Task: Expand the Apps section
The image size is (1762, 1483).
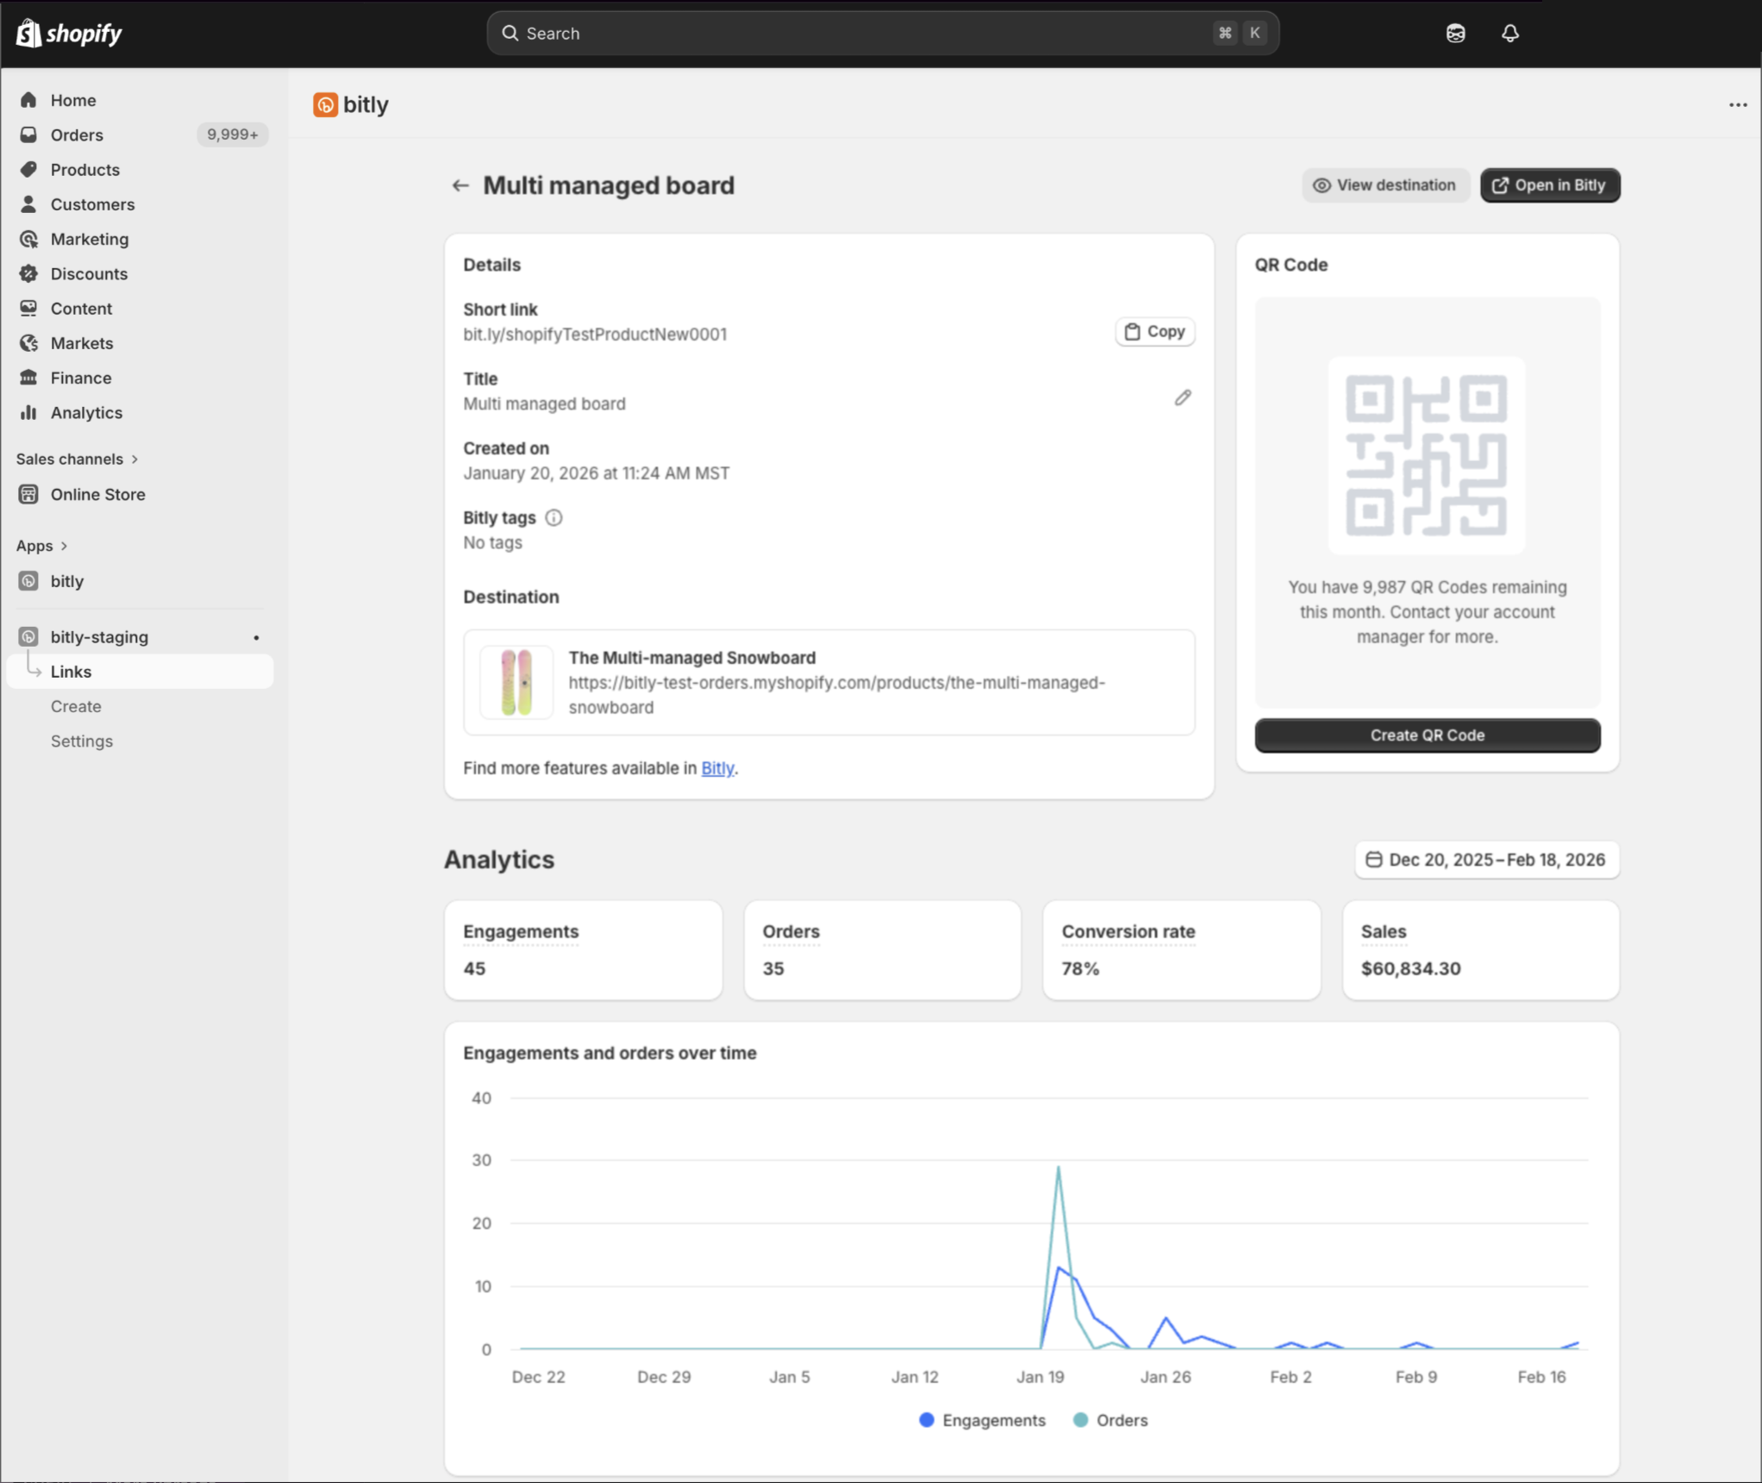Action: pyautogui.click(x=41, y=546)
